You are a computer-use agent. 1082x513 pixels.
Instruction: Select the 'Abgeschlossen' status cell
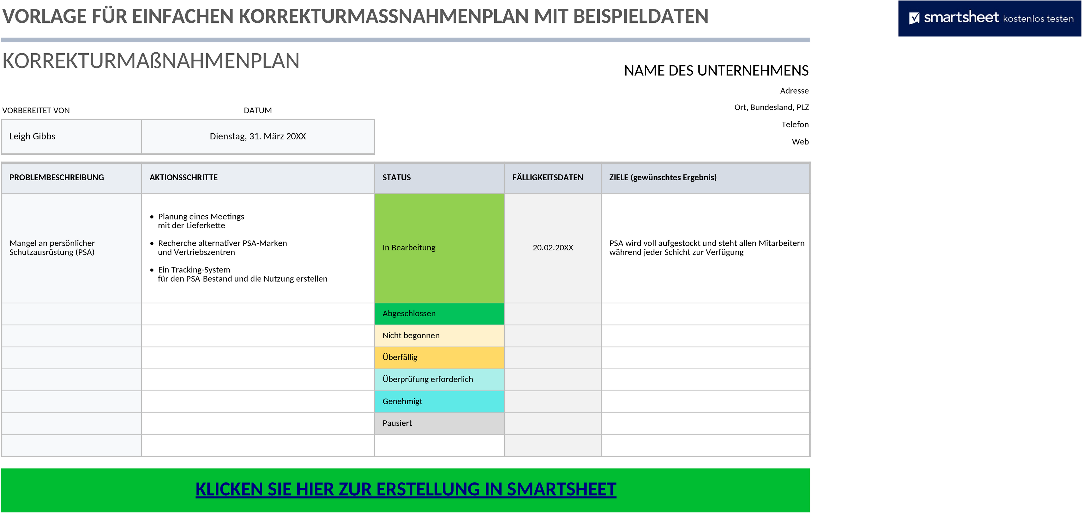439,314
